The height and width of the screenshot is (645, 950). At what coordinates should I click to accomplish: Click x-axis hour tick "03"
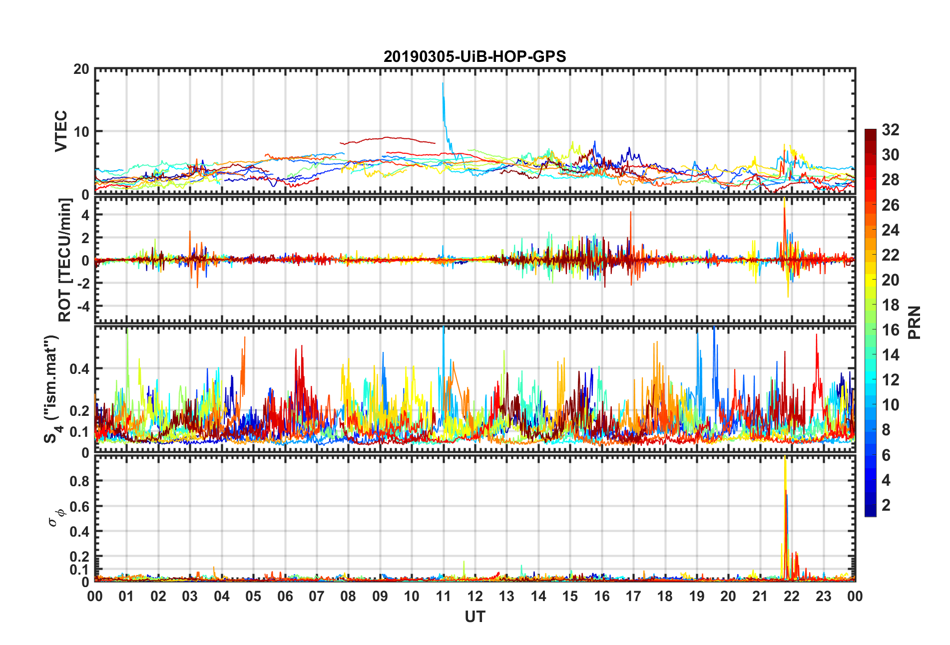(x=190, y=596)
